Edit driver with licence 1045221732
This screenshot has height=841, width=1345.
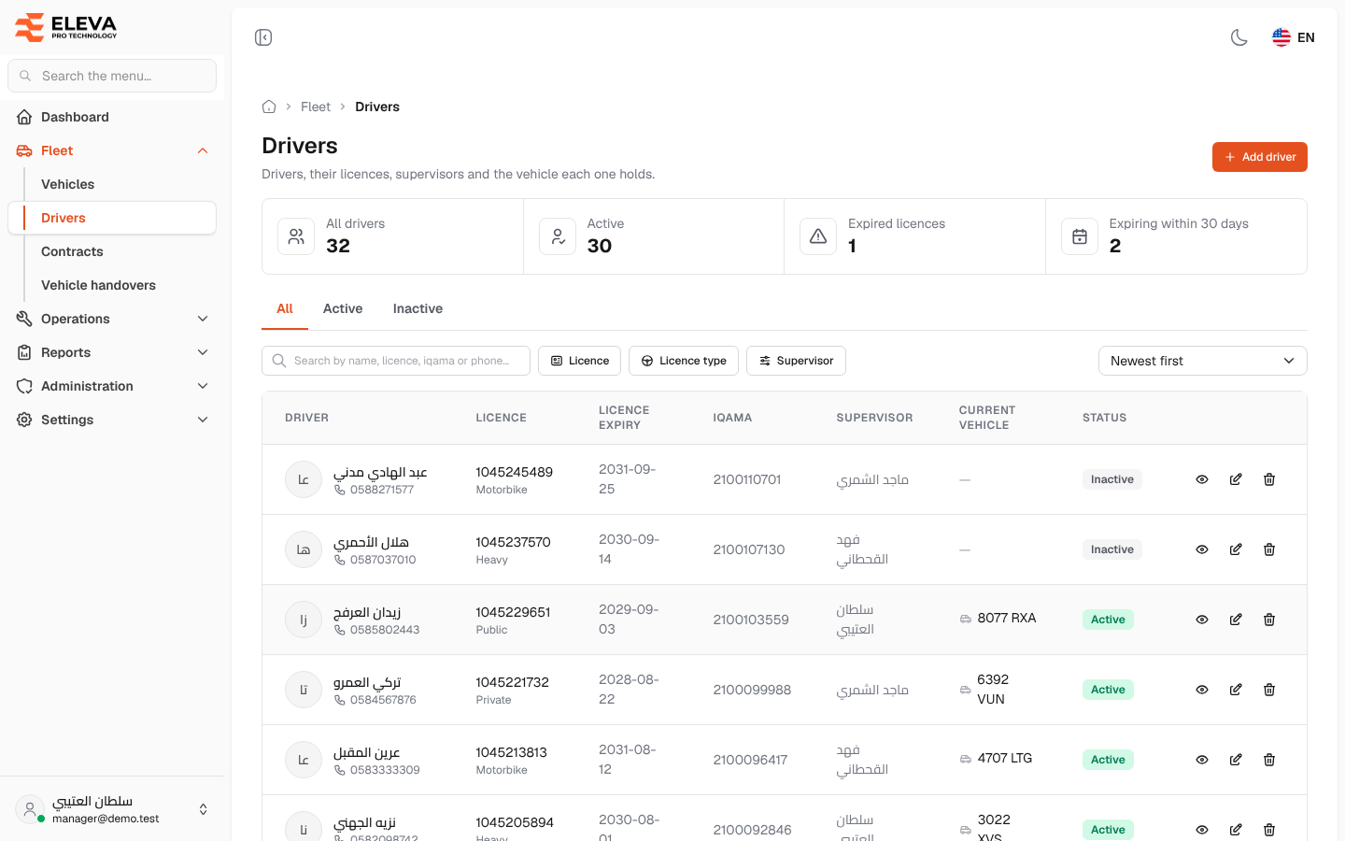point(1236,690)
